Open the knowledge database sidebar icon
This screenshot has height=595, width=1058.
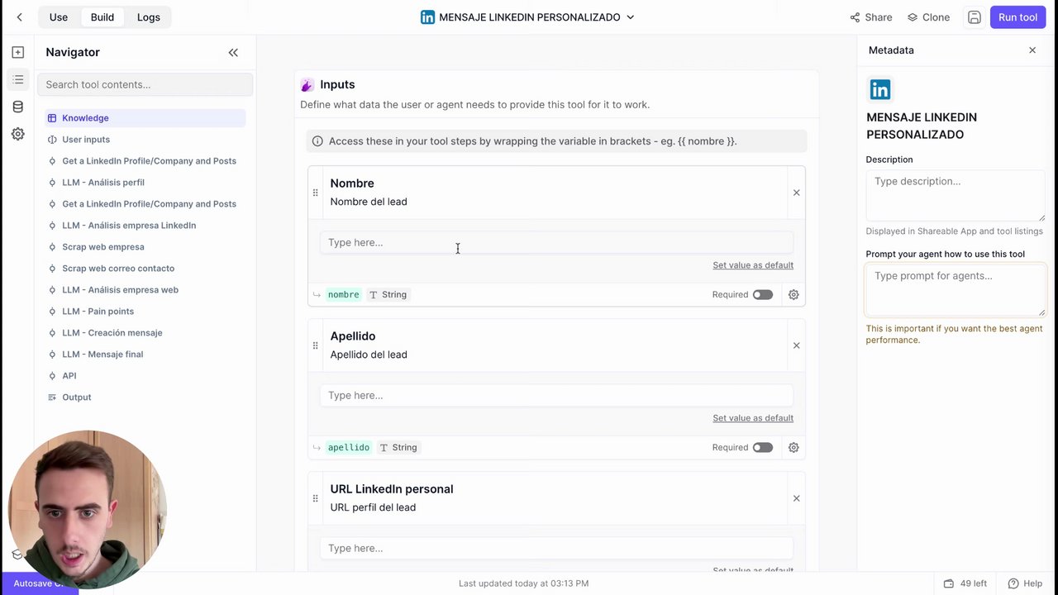(18, 107)
